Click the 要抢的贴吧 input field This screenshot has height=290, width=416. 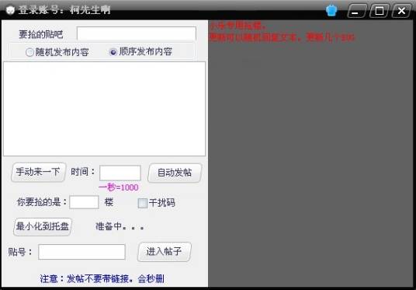tap(137, 33)
